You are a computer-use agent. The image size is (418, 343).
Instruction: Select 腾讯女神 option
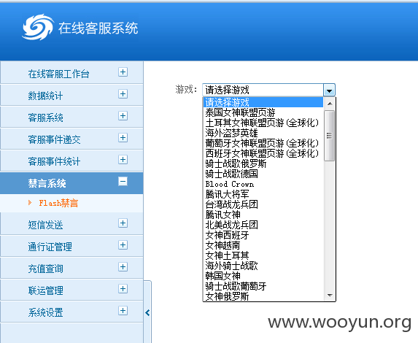[x=263, y=215]
